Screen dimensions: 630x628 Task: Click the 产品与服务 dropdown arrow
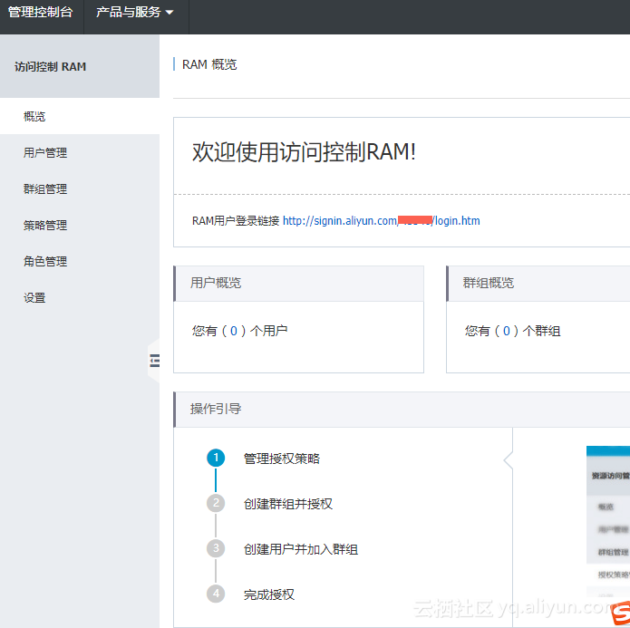[170, 13]
